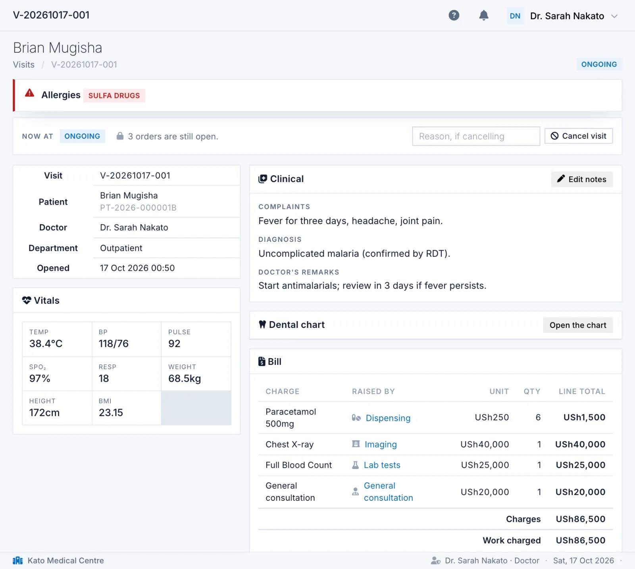Image resolution: width=635 pixels, height=569 pixels.
Task: Click the Opened date 17 Oct 2026 00:50
Action: [137, 268]
